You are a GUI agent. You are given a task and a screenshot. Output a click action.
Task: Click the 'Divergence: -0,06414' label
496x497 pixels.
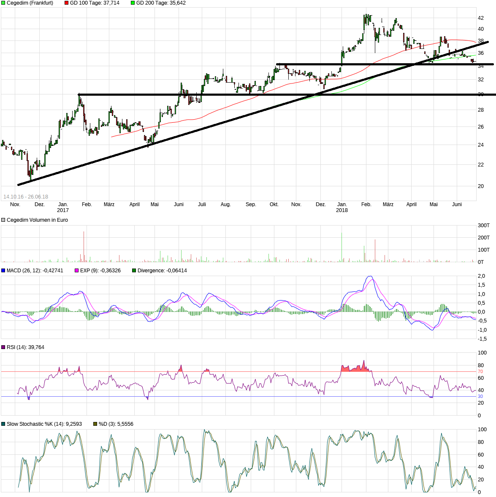pos(162,271)
